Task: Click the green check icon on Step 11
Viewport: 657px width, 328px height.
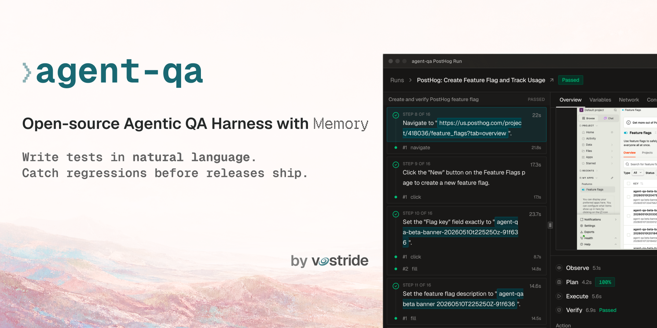Action: [x=396, y=286]
